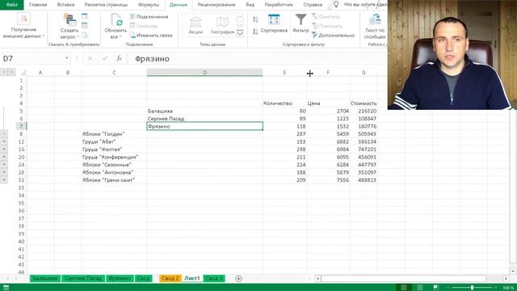Select cell with value 747201
The height and width of the screenshot is (291, 517).
pos(364,149)
